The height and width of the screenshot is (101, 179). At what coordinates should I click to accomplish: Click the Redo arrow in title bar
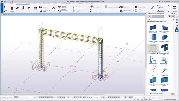(x=10, y=2)
